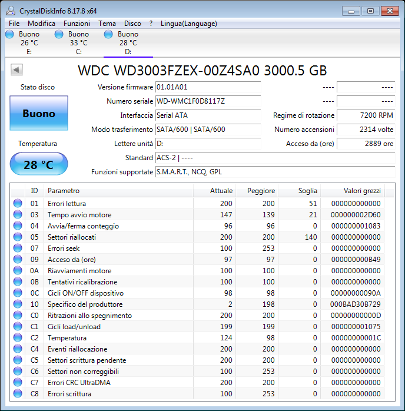Open the File menu
405x411 pixels.
(x=14, y=24)
